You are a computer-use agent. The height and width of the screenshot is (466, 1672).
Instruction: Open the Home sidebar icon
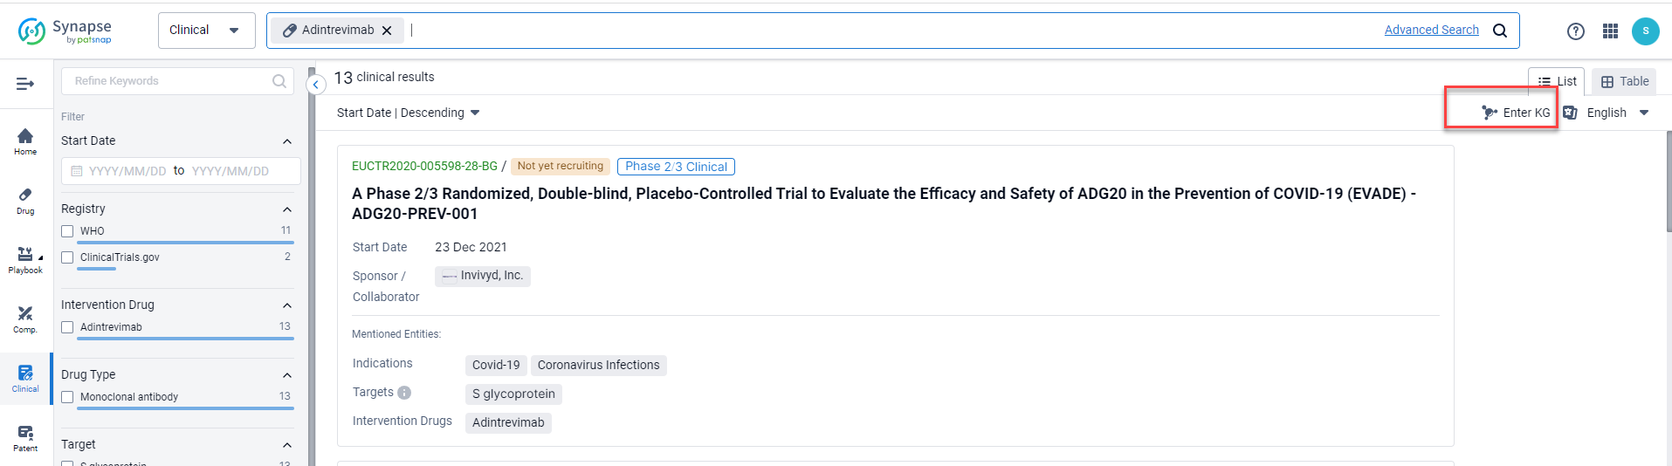(25, 140)
